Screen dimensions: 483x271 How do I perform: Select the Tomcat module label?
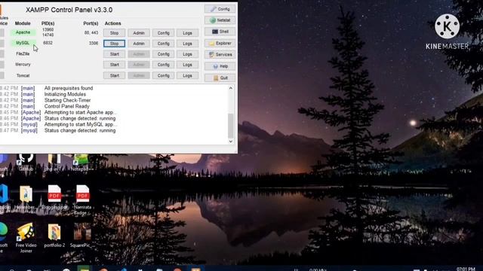(x=23, y=75)
